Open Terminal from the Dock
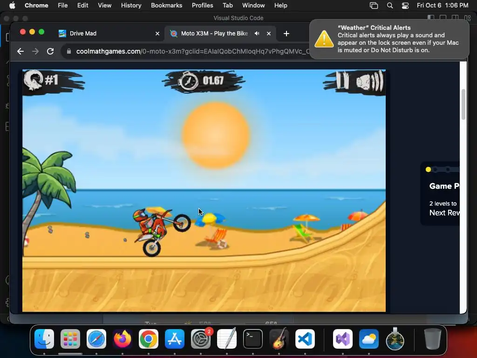This screenshot has width=477, height=358. 253,339
